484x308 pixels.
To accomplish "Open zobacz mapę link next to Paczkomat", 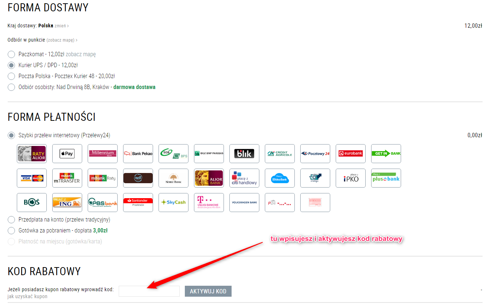I will tap(81, 54).
